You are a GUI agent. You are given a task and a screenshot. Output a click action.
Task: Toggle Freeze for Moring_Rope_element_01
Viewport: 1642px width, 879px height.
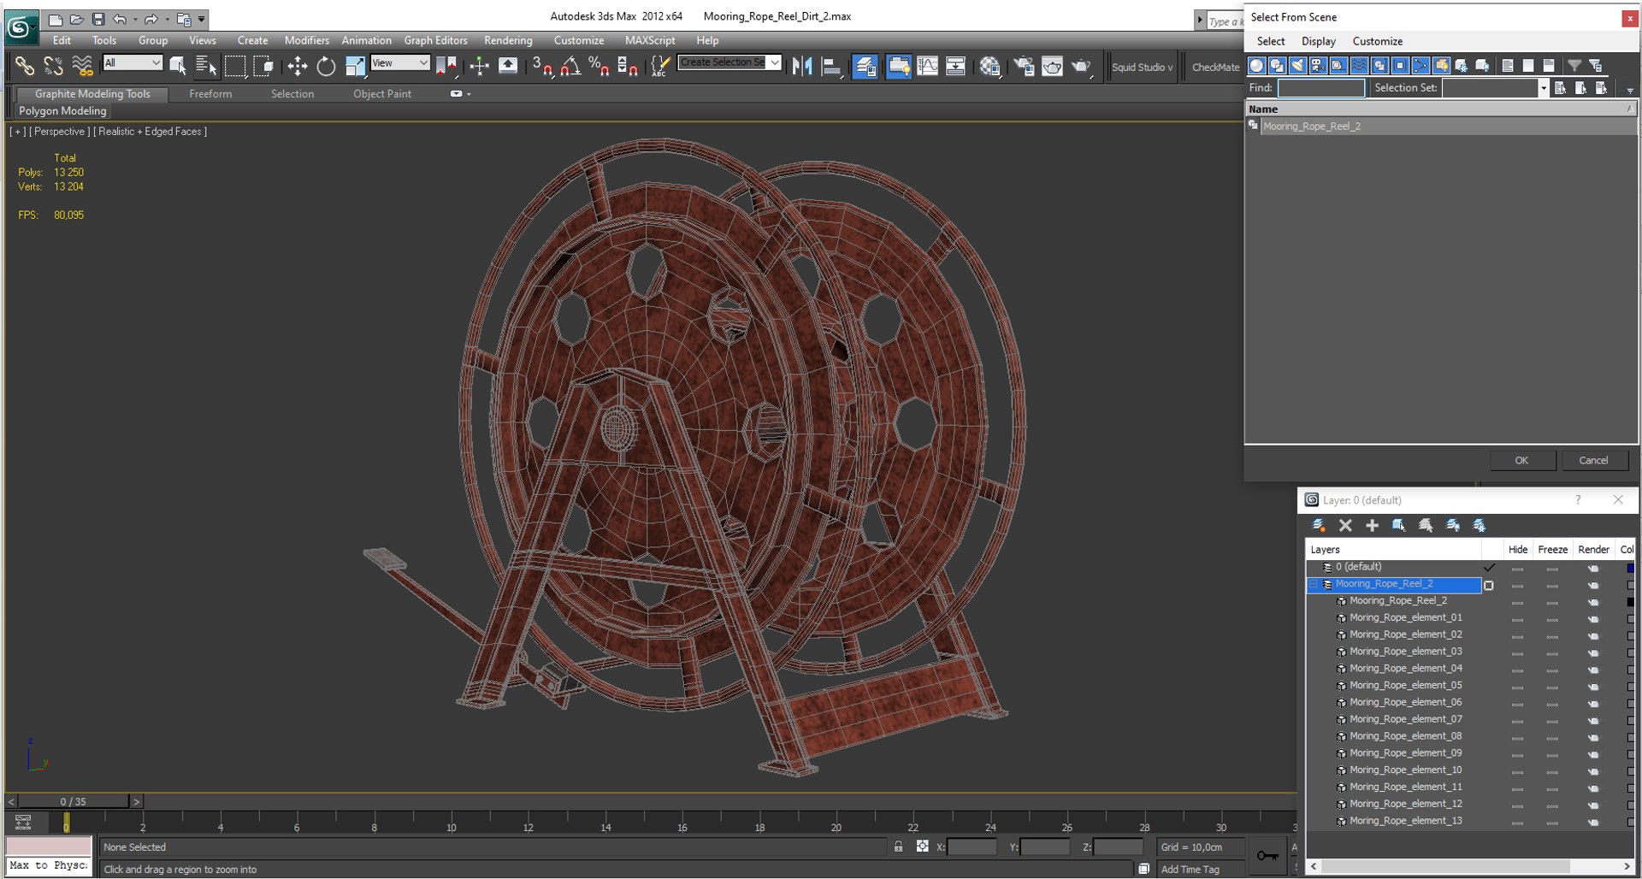(1552, 618)
